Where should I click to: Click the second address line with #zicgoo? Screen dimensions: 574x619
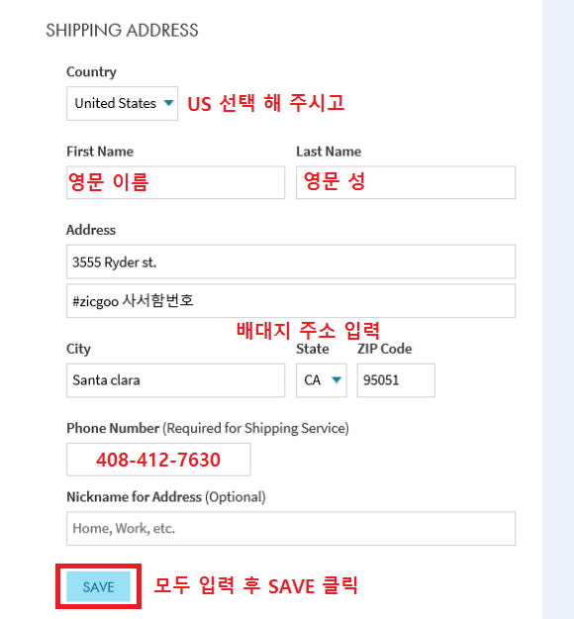pyautogui.click(x=291, y=301)
